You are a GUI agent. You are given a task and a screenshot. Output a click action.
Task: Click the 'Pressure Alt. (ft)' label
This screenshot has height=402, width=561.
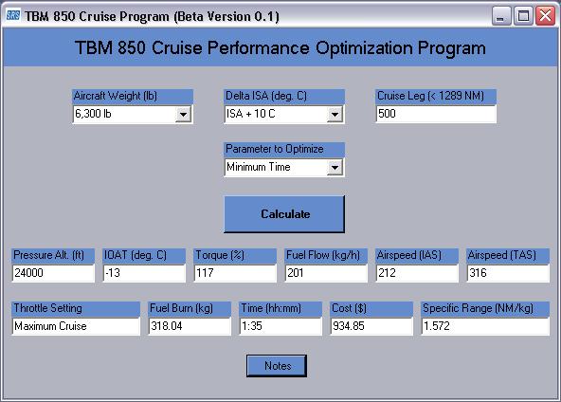click(x=48, y=255)
